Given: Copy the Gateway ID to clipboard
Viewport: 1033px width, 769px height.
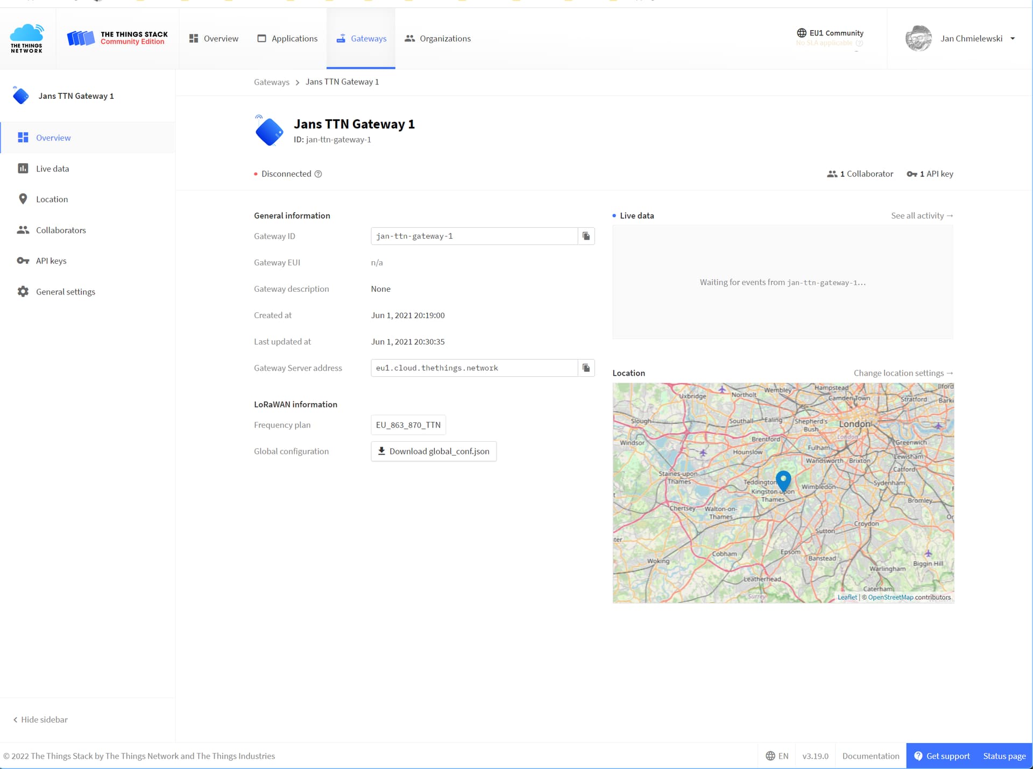Looking at the screenshot, I should click(x=586, y=236).
